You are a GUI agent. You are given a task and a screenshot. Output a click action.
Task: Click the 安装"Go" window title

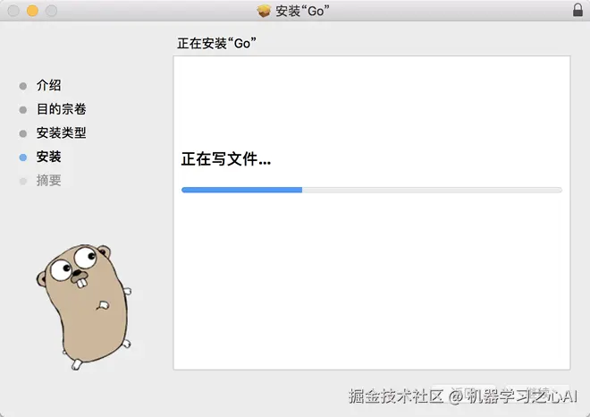click(302, 11)
